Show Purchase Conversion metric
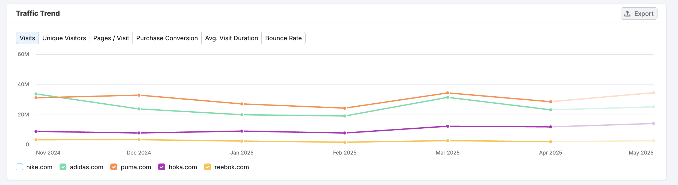 pyautogui.click(x=167, y=38)
